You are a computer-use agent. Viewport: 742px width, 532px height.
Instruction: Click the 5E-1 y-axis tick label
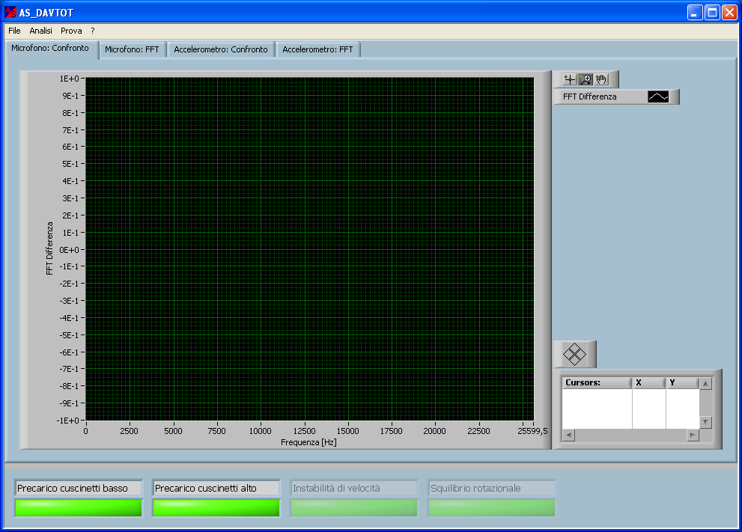pos(70,164)
